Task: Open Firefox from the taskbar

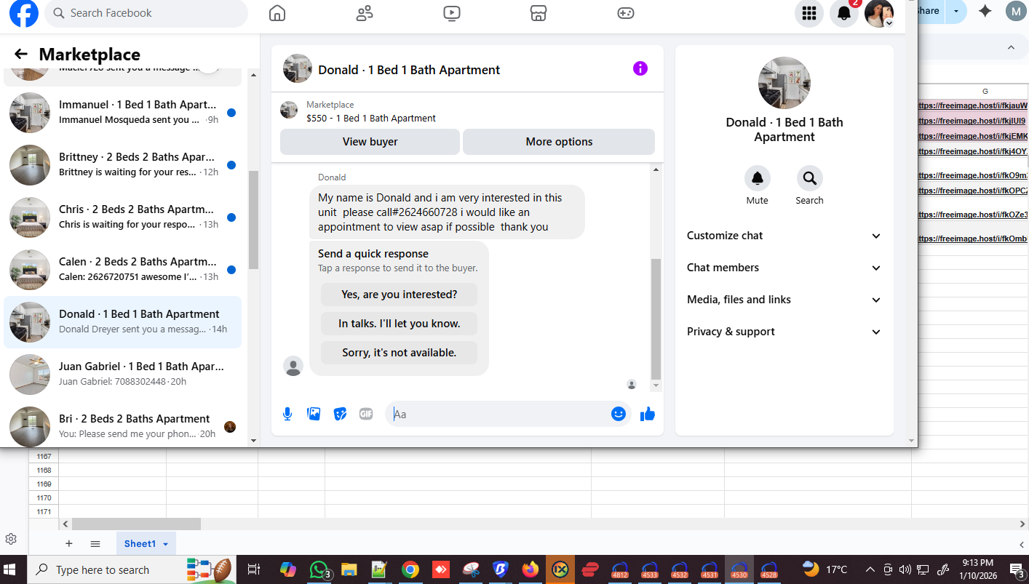Action: pyautogui.click(x=531, y=569)
